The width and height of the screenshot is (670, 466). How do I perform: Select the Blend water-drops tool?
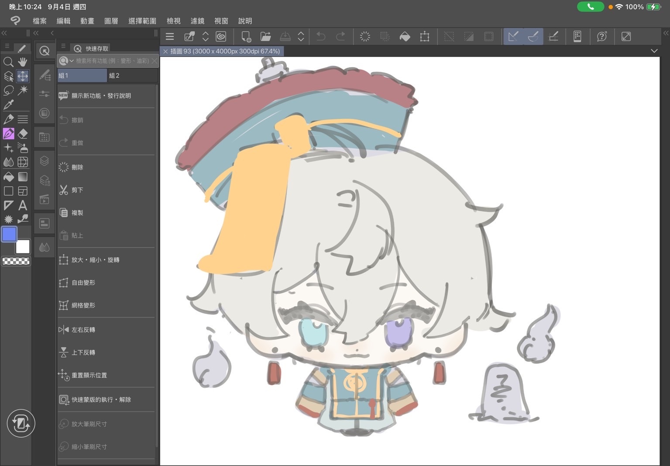coord(8,162)
